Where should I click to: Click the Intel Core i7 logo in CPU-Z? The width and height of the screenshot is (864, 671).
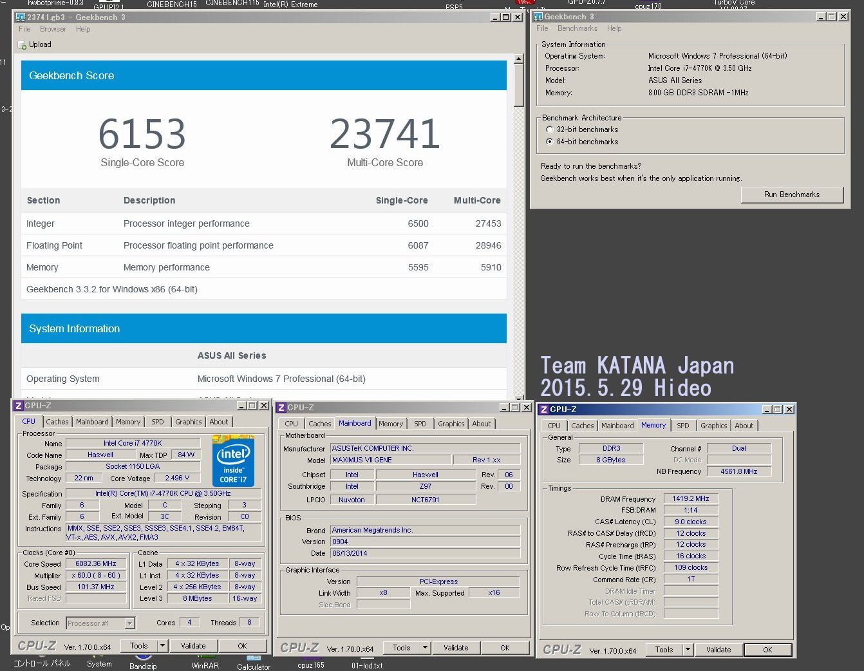pos(233,461)
